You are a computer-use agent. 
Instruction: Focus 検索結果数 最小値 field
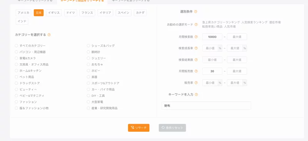click(x=212, y=60)
